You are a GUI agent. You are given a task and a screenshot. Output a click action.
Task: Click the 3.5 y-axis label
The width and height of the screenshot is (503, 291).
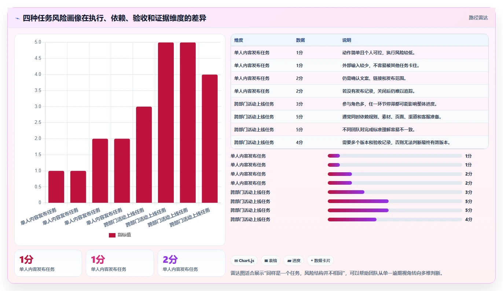[38, 91]
